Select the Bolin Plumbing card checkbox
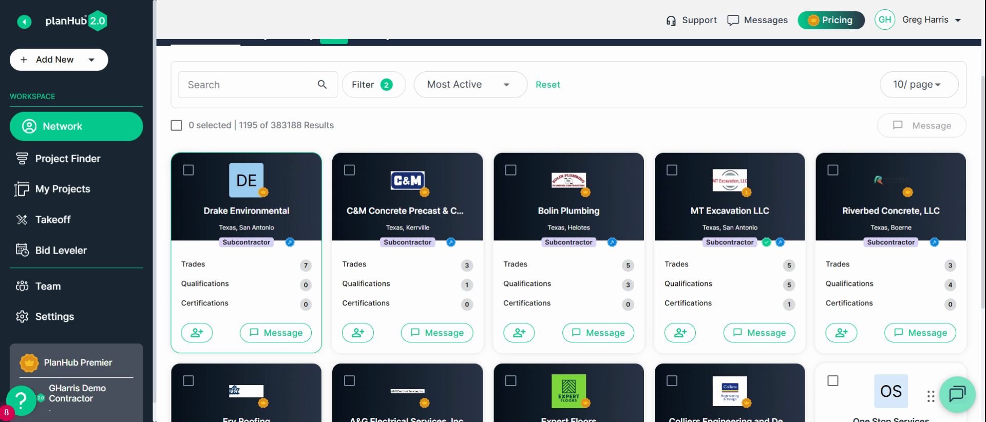986x422 pixels. click(511, 170)
